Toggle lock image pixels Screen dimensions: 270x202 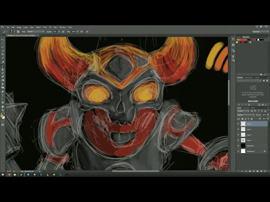click(x=246, y=119)
